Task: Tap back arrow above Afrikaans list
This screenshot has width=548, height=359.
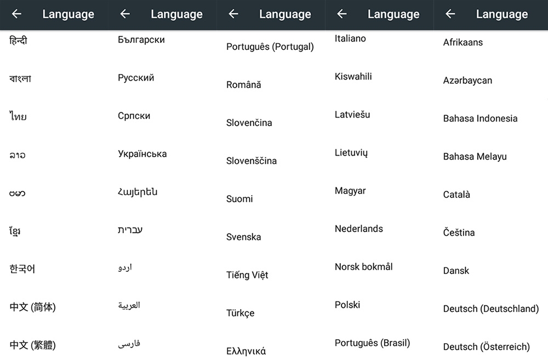Action: pyautogui.click(x=450, y=14)
